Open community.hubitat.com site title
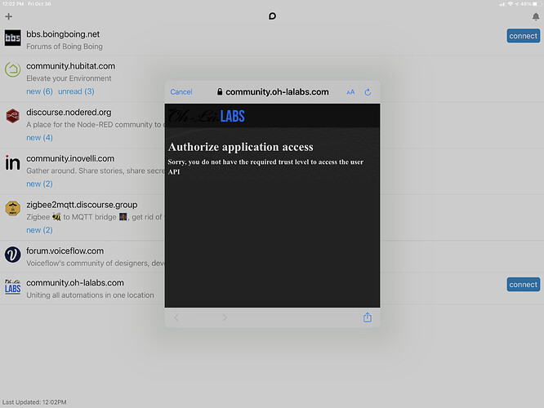The height and width of the screenshot is (408, 544). (71, 66)
